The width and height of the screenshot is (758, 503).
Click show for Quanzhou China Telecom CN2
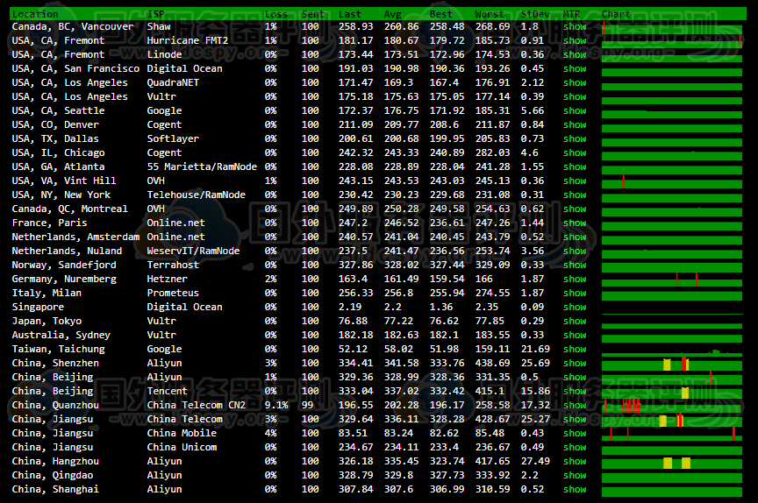(575, 405)
